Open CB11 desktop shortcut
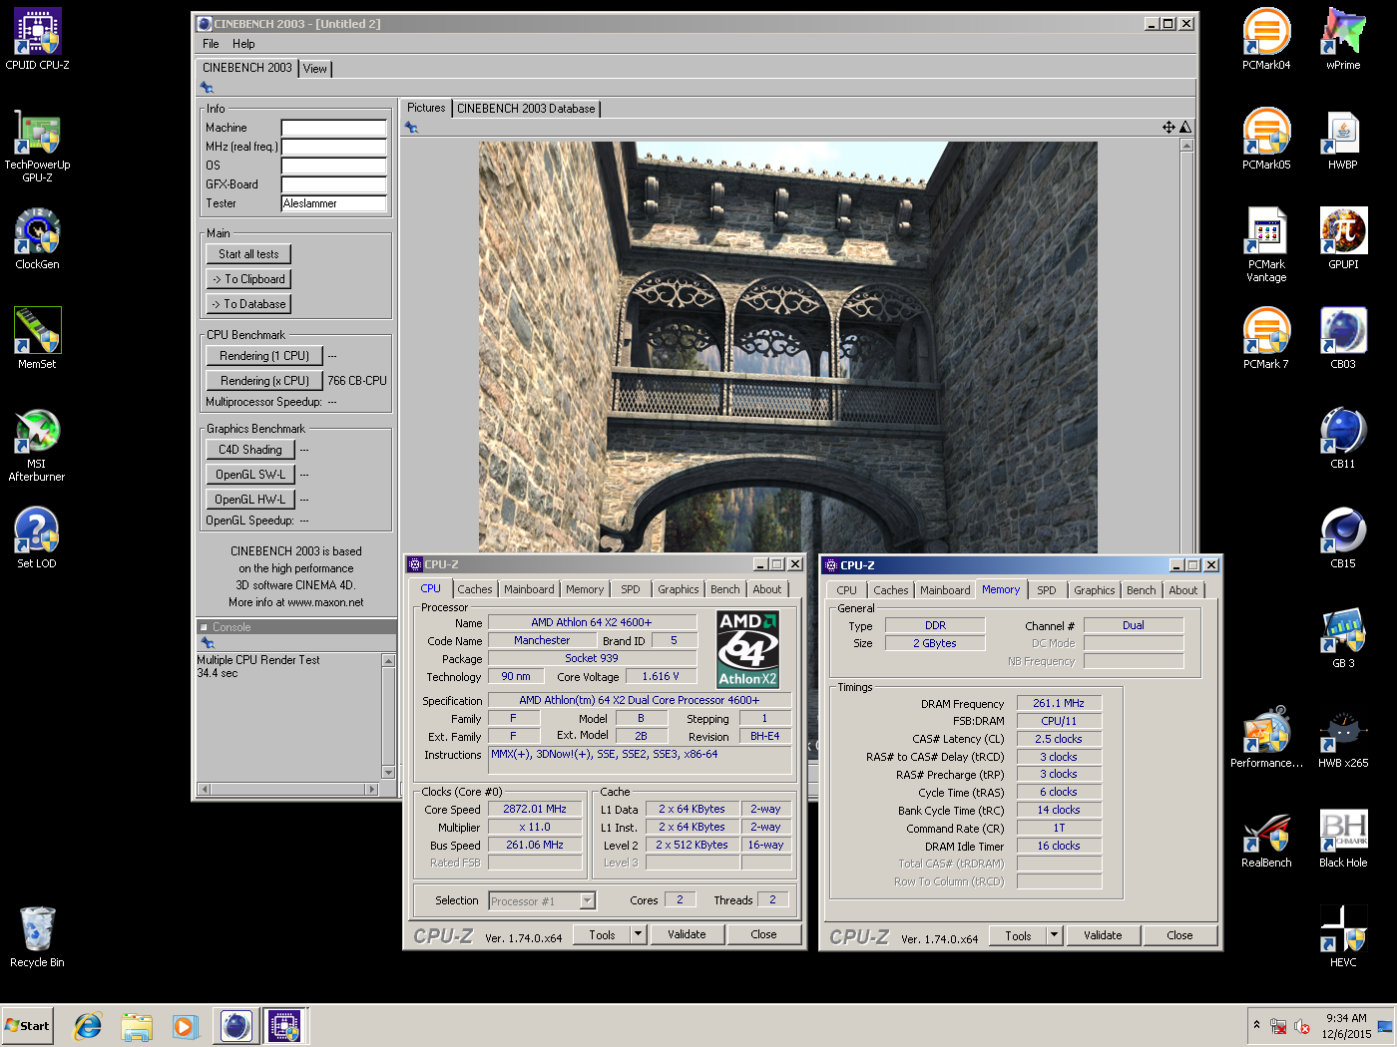Viewport: 1397px width, 1047px height. pos(1343,439)
